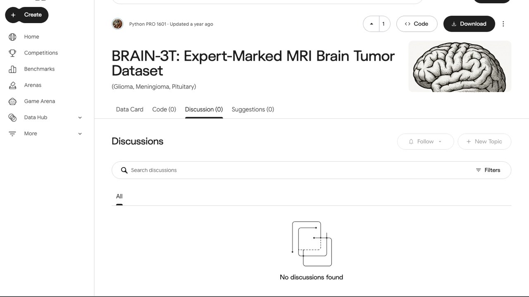Open Home from the sidebar globe icon

click(x=12, y=37)
